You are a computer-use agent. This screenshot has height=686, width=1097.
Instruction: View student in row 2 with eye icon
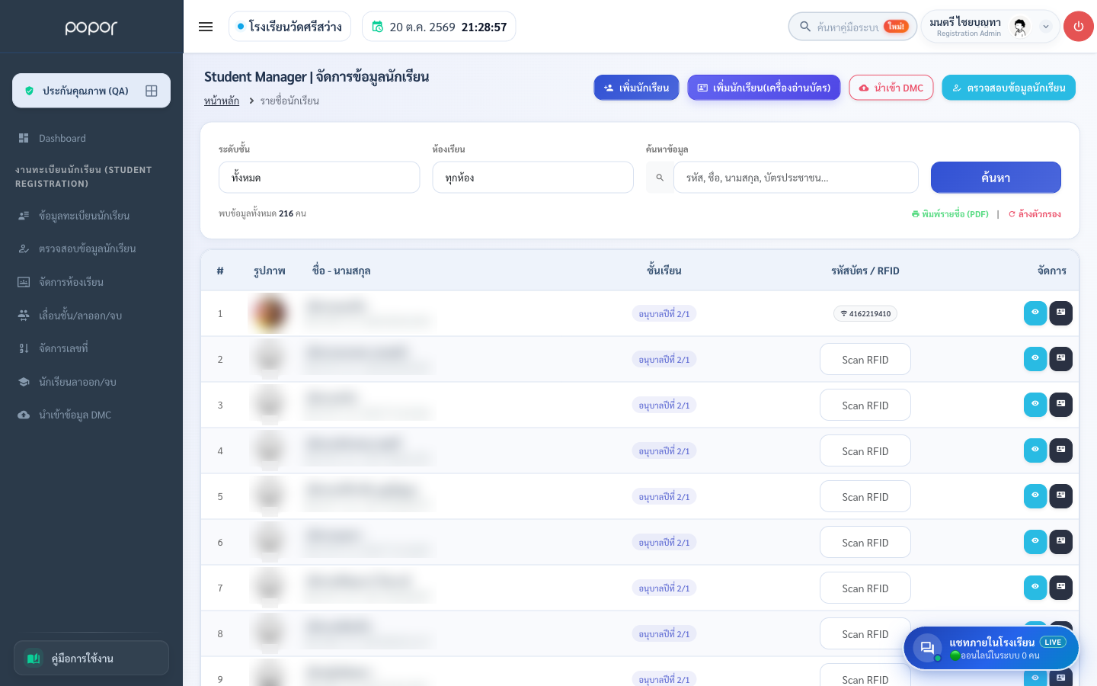click(1035, 358)
